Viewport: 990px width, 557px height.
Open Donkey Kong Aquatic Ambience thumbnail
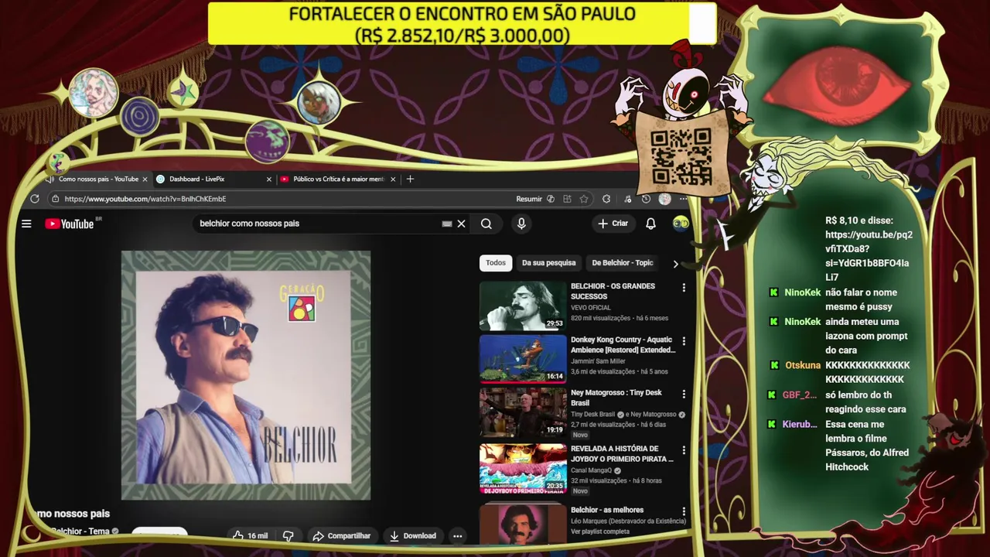click(523, 359)
